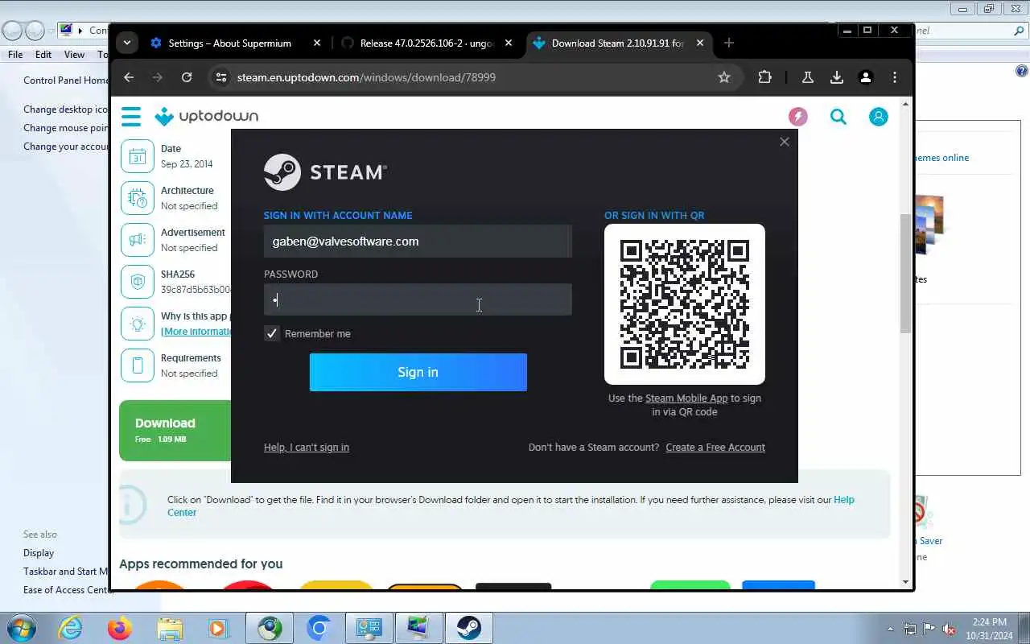Click the Steam logo in dialog
This screenshot has width=1030, height=644.
tap(325, 172)
